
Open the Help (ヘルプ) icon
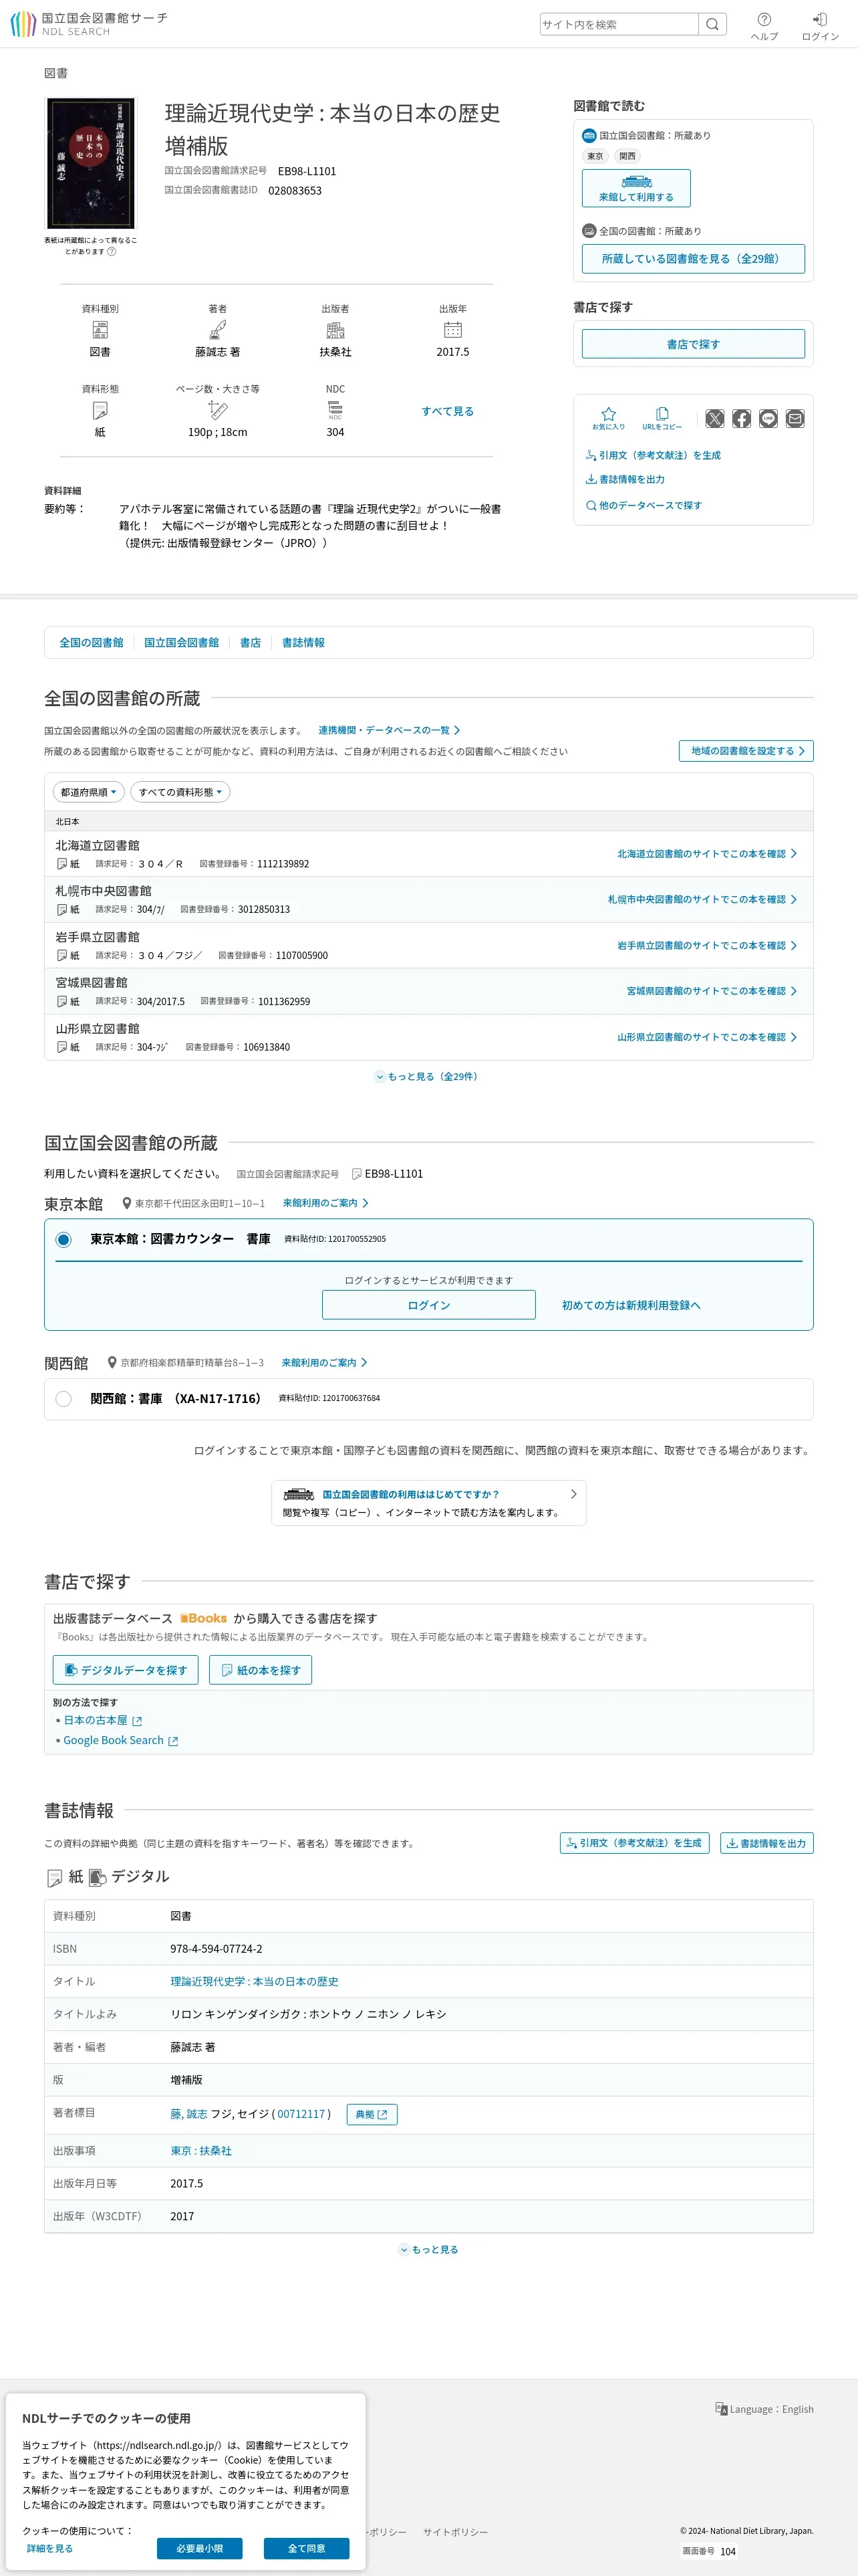coord(764,26)
